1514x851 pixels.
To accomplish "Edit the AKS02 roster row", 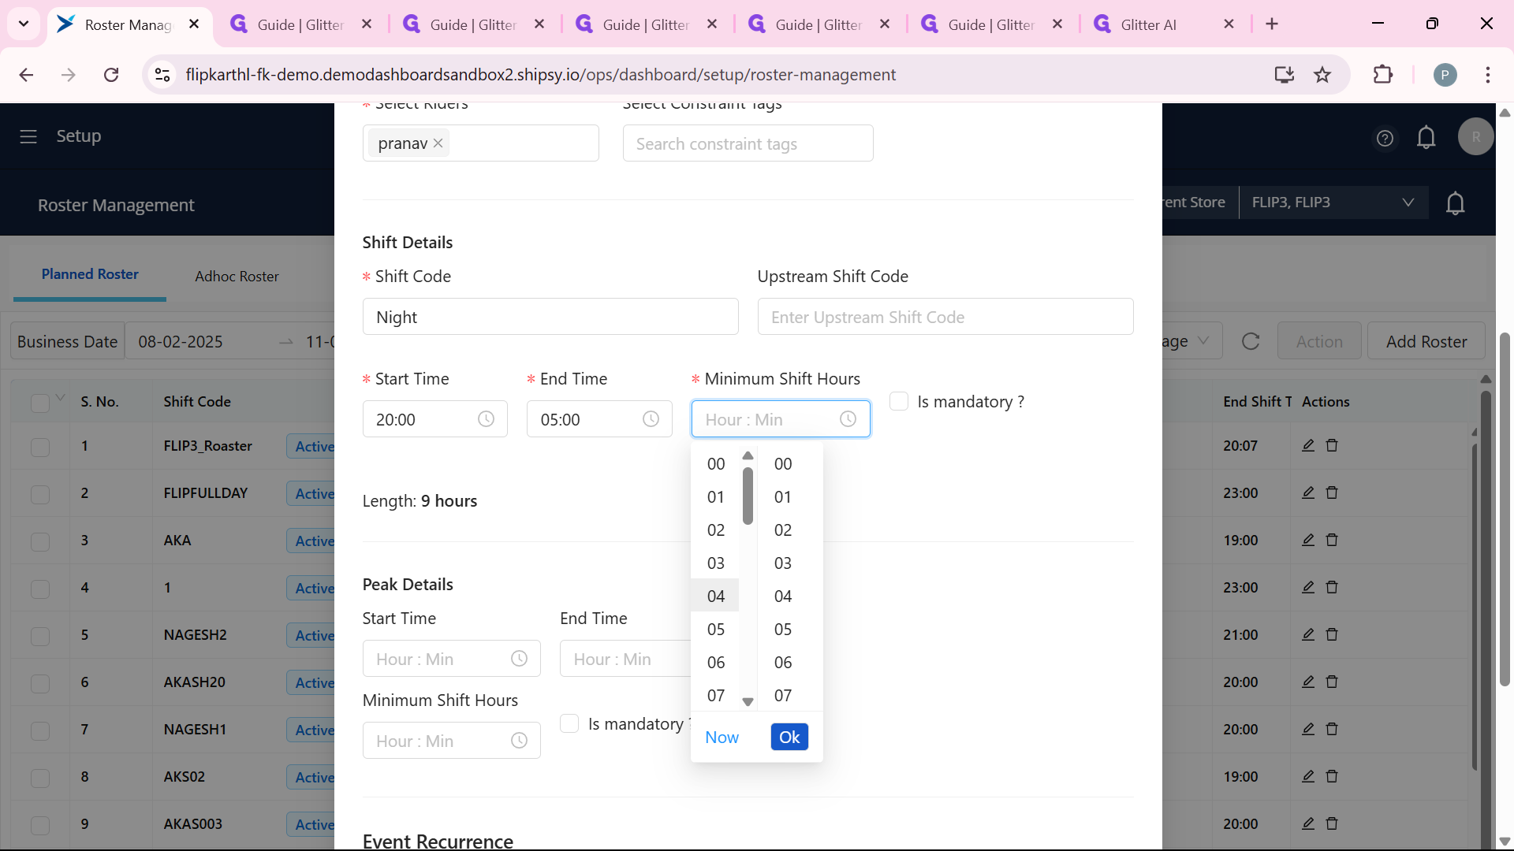I will click(x=1308, y=776).
